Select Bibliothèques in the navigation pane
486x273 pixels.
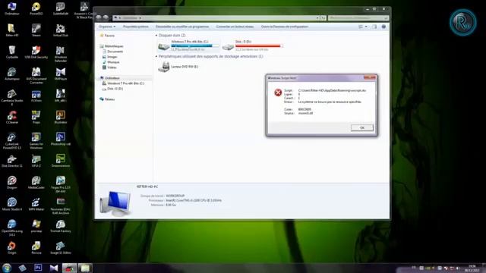point(112,46)
